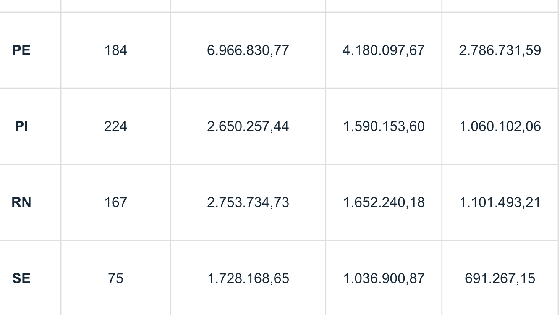This screenshot has height=315, width=560.
Task: Select the cell reading 1.036.900,87
Action: click(384, 278)
